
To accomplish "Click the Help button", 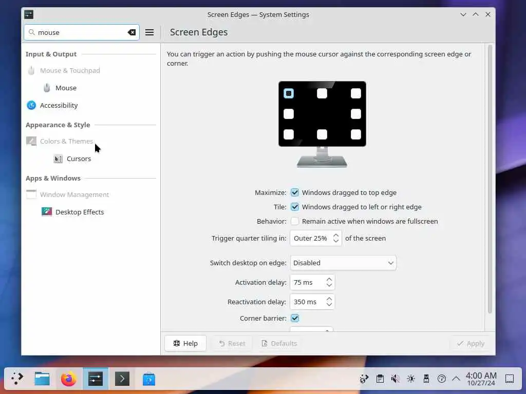I will coord(185,343).
